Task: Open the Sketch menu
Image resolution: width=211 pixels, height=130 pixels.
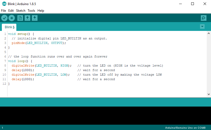Action: click(x=21, y=11)
